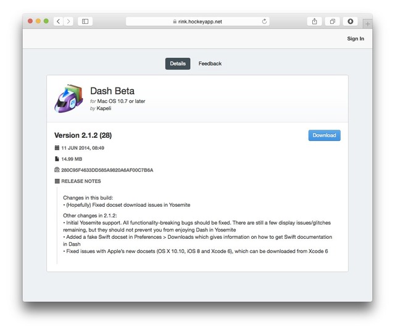The height and width of the screenshot is (333, 395).
Task: Click the fake Swift docset note
Action: (197, 241)
